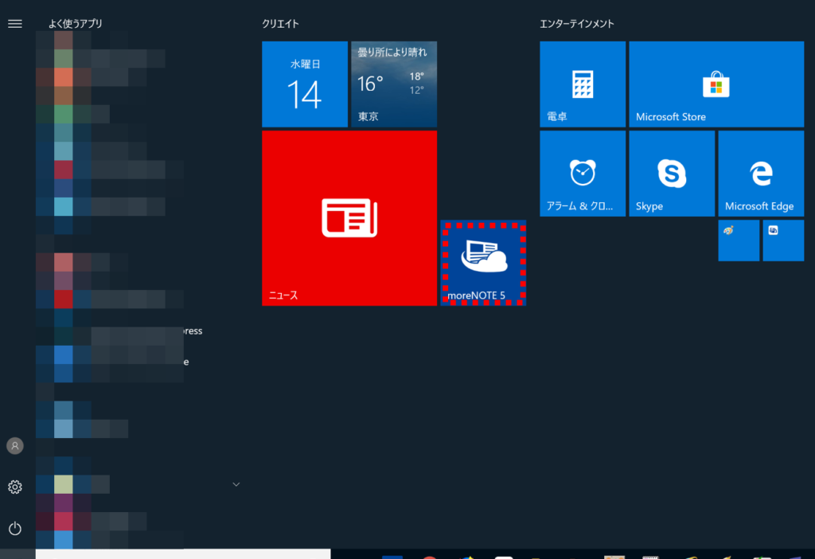The height and width of the screenshot is (559, 815).
Task: Click the エンターテインメント group header
Action: [577, 23]
